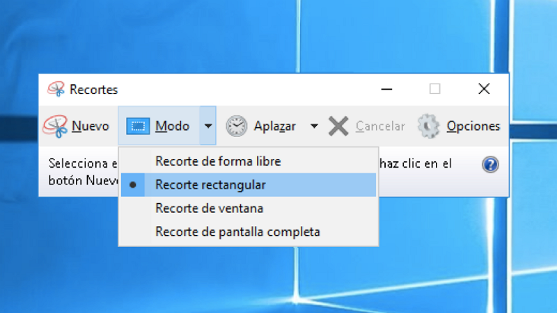Click the Recortes app icon in title bar
This screenshot has height=313, width=557.
click(56, 89)
